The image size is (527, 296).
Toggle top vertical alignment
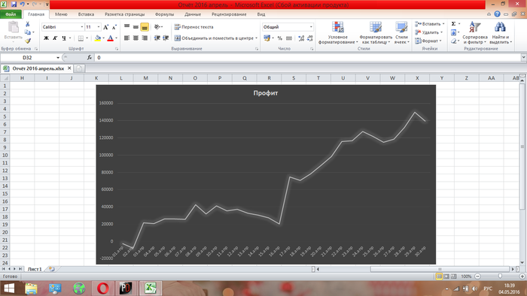(126, 27)
